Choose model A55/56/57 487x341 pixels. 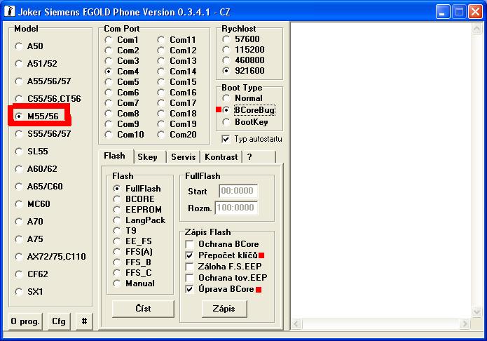[19, 81]
